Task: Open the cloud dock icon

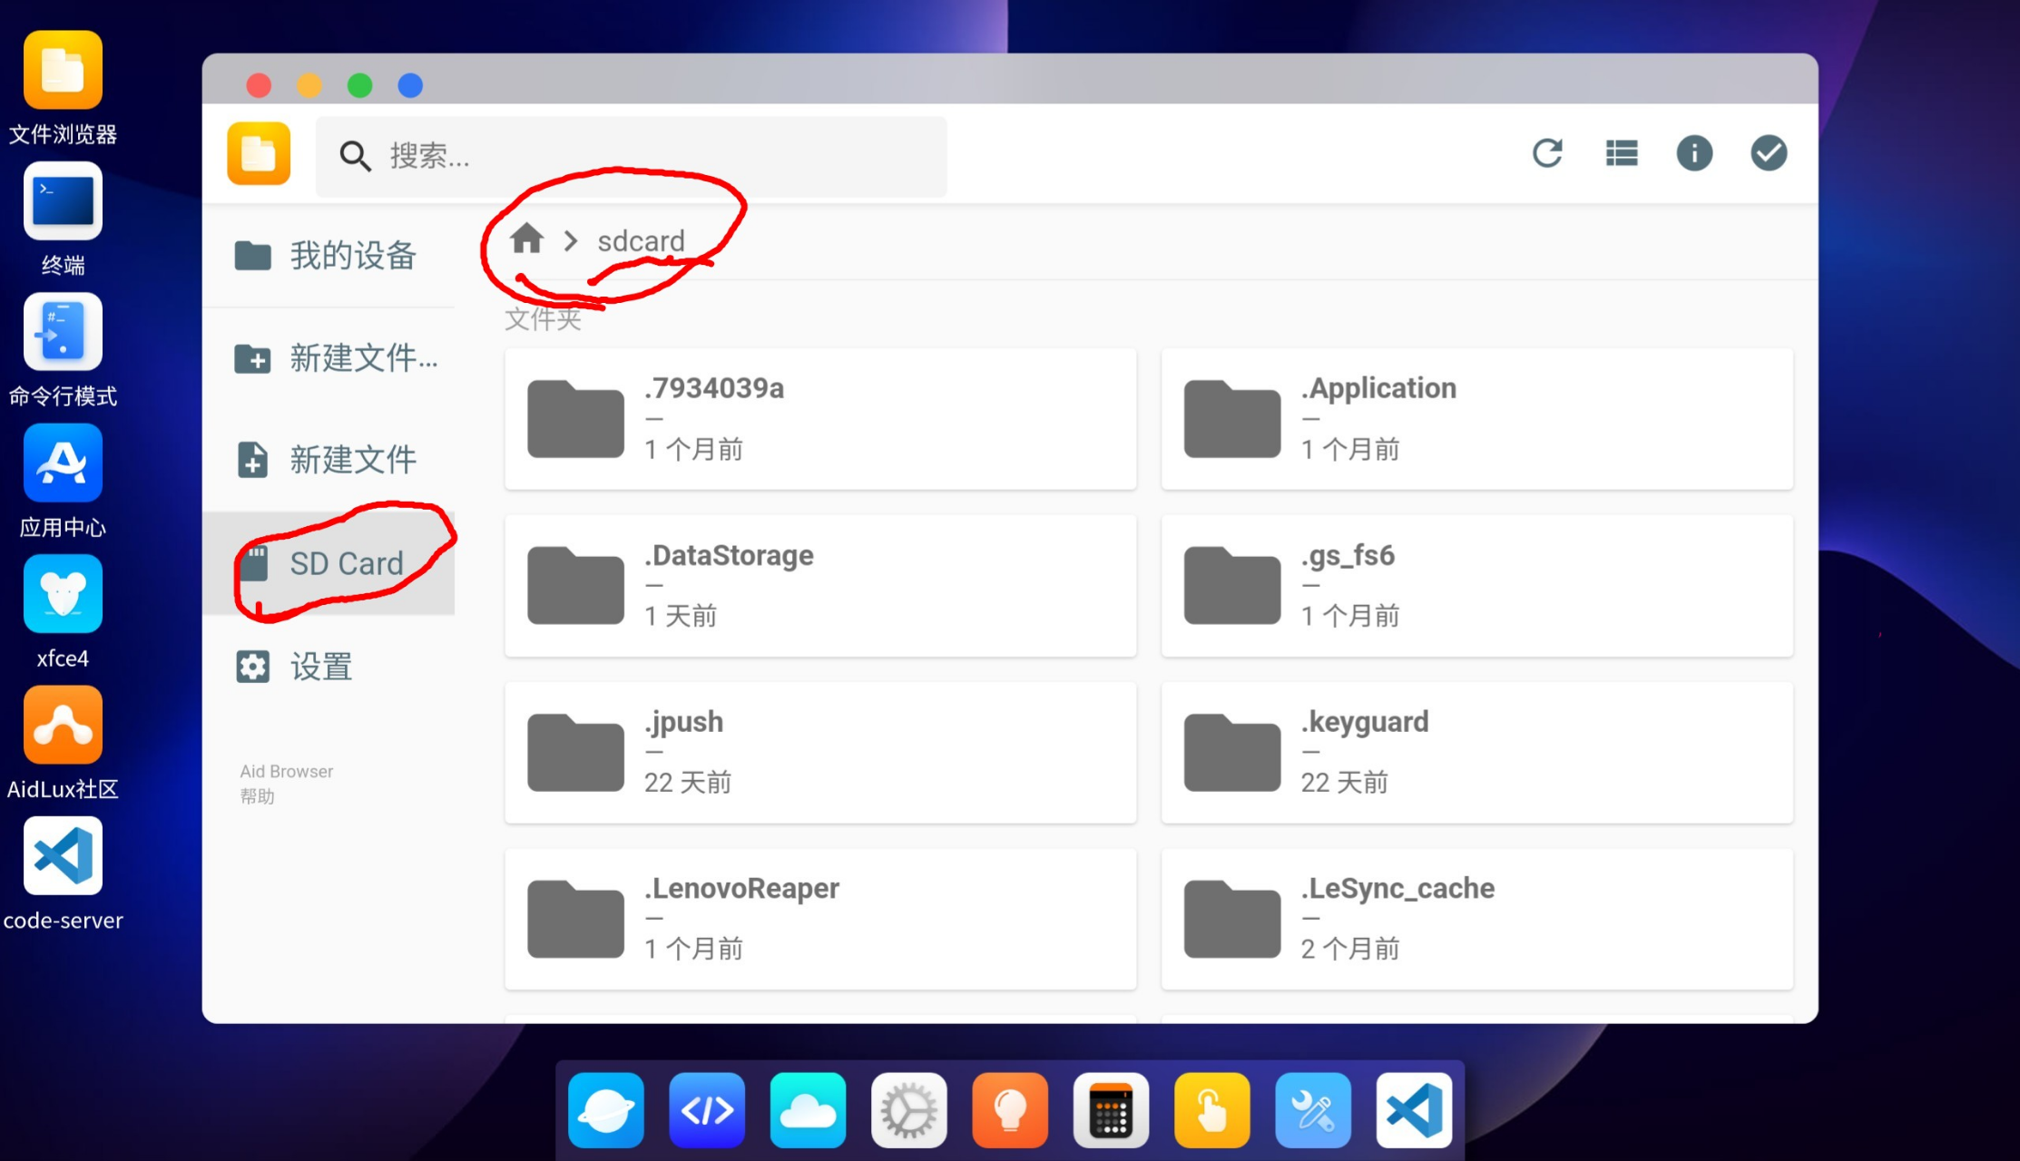Action: [x=808, y=1110]
